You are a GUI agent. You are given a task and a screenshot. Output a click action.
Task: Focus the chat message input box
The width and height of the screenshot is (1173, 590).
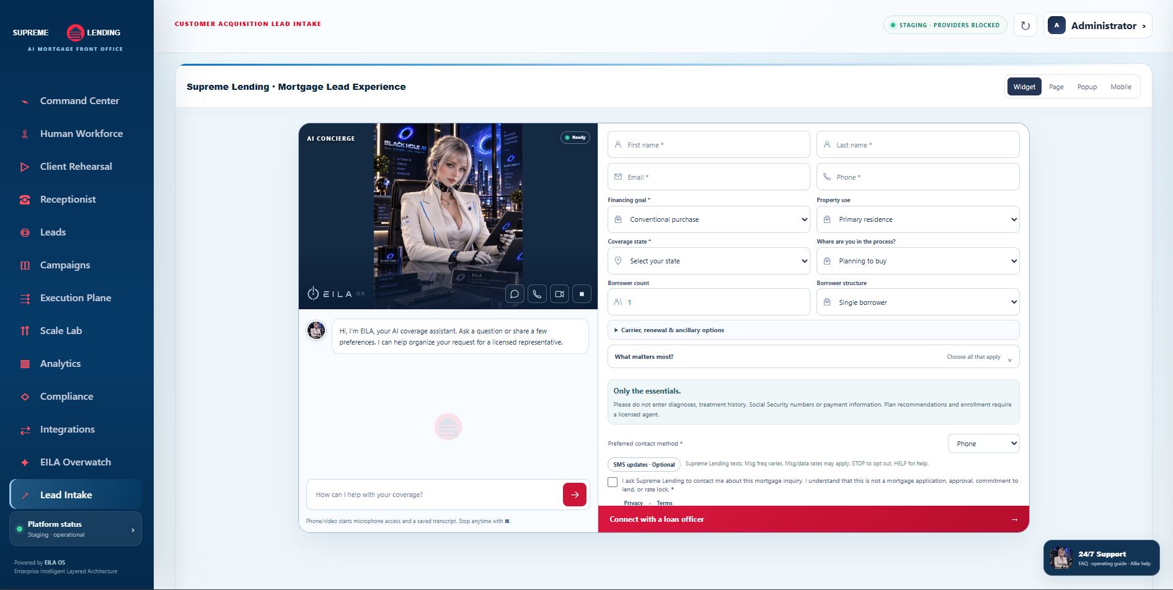click(x=434, y=495)
